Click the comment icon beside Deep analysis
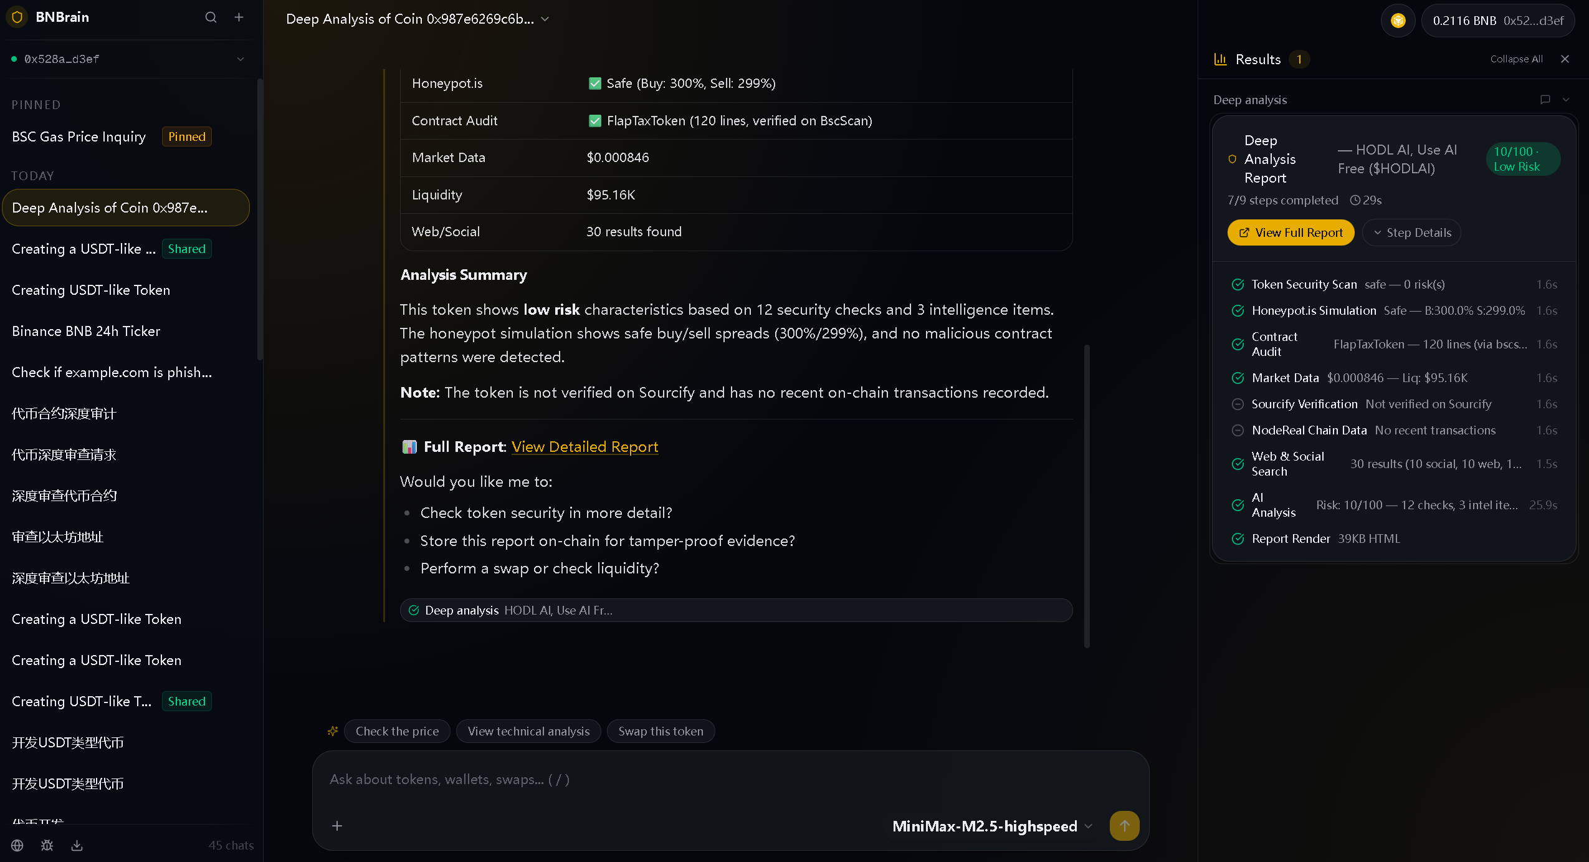 (x=1545, y=100)
